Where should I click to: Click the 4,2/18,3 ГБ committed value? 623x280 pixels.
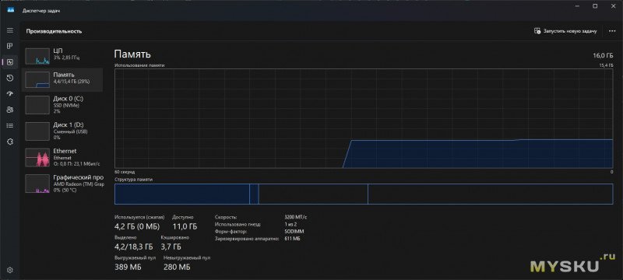(133, 247)
